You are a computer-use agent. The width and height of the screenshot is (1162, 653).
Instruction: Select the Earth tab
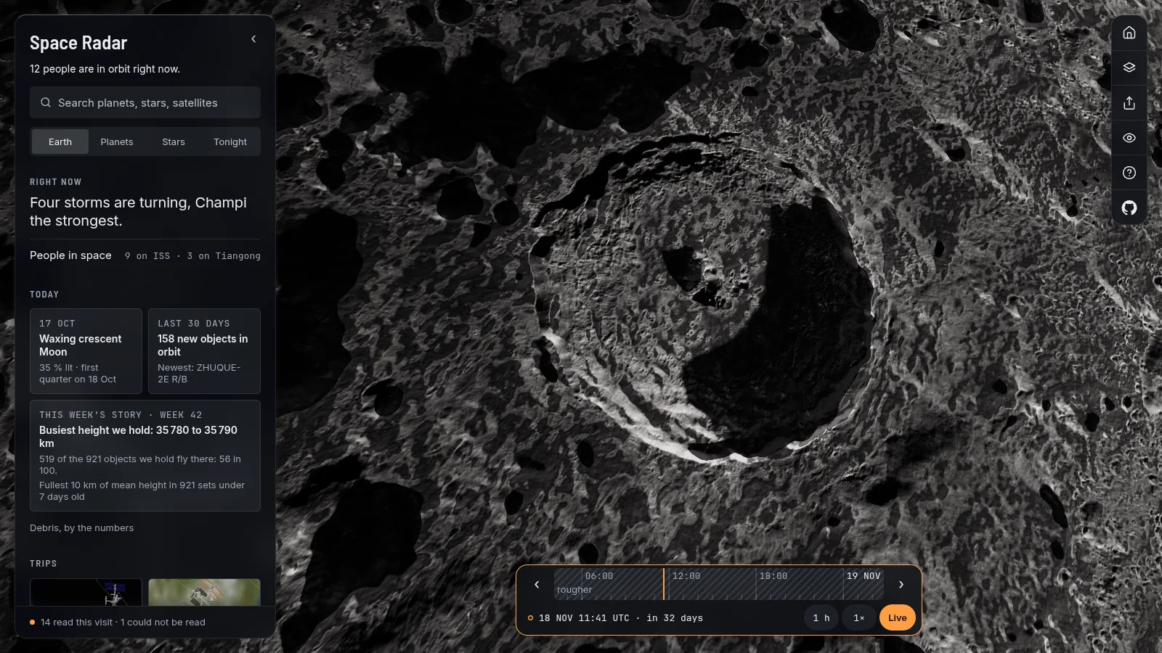click(60, 141)
